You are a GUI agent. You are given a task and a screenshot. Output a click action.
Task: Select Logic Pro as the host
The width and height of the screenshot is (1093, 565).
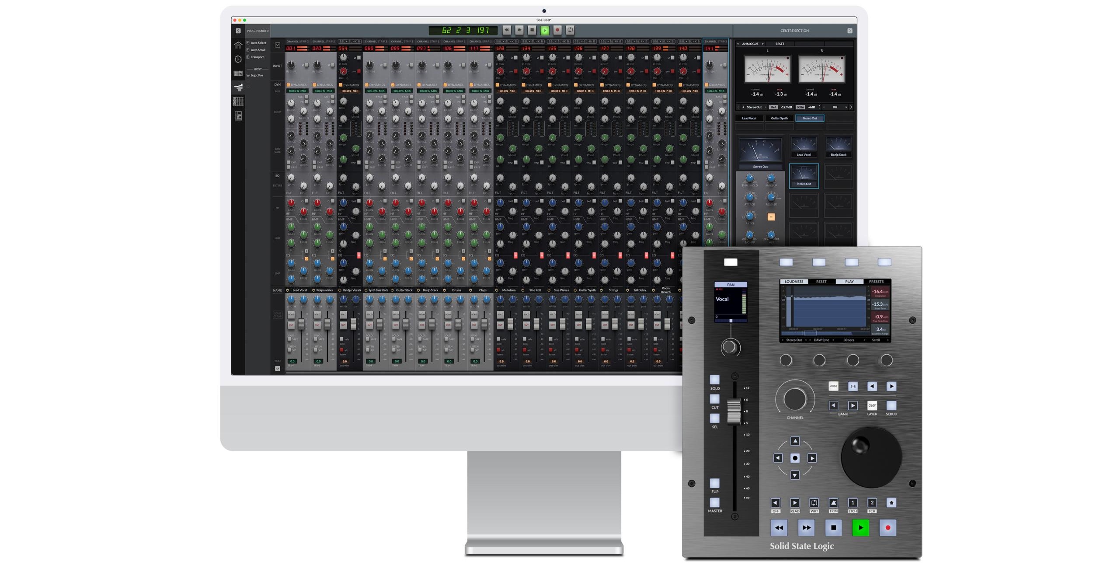click(248, 75)
